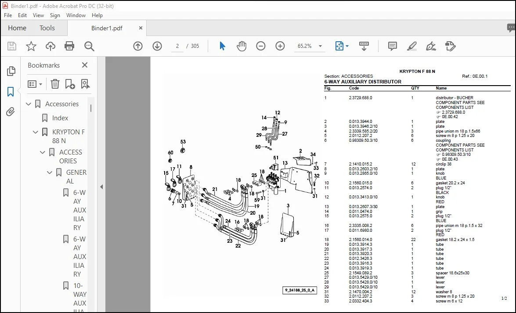Collapse the navigation pane with side arrow

click(x=101, y=187)
